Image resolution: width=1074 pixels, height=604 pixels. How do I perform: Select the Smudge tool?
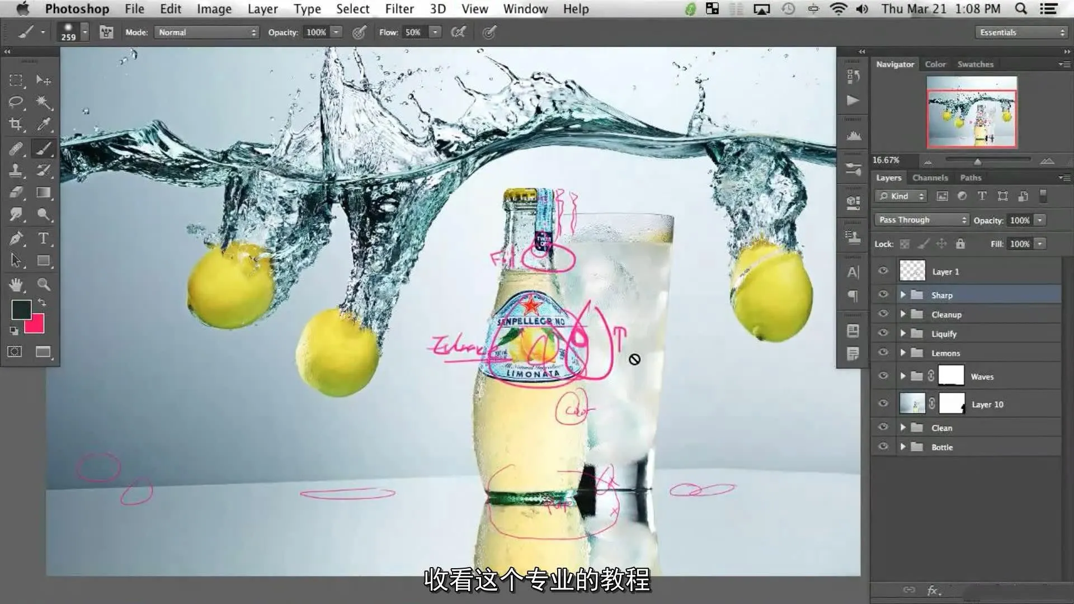tap(16, 215)
